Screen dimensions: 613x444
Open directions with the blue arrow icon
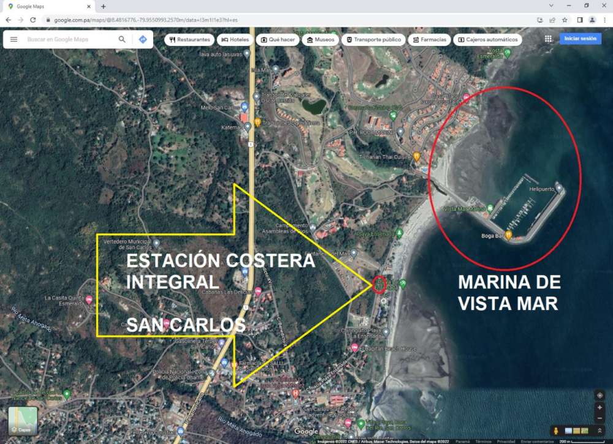point(143,39)
